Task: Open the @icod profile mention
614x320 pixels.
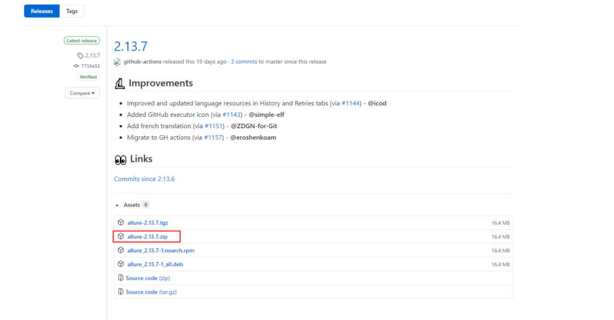Action: 377,103
